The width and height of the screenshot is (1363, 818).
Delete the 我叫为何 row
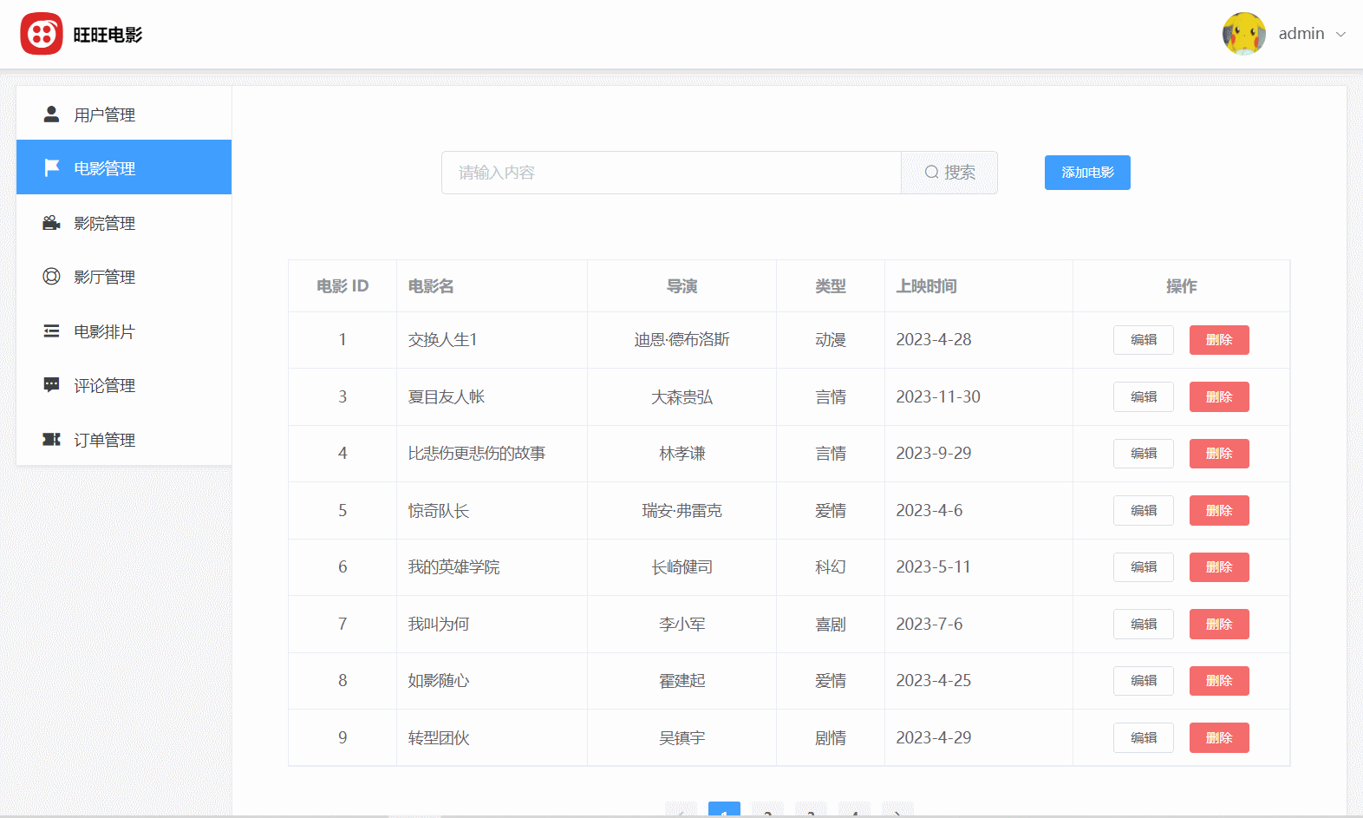[x=1219, y=624]
